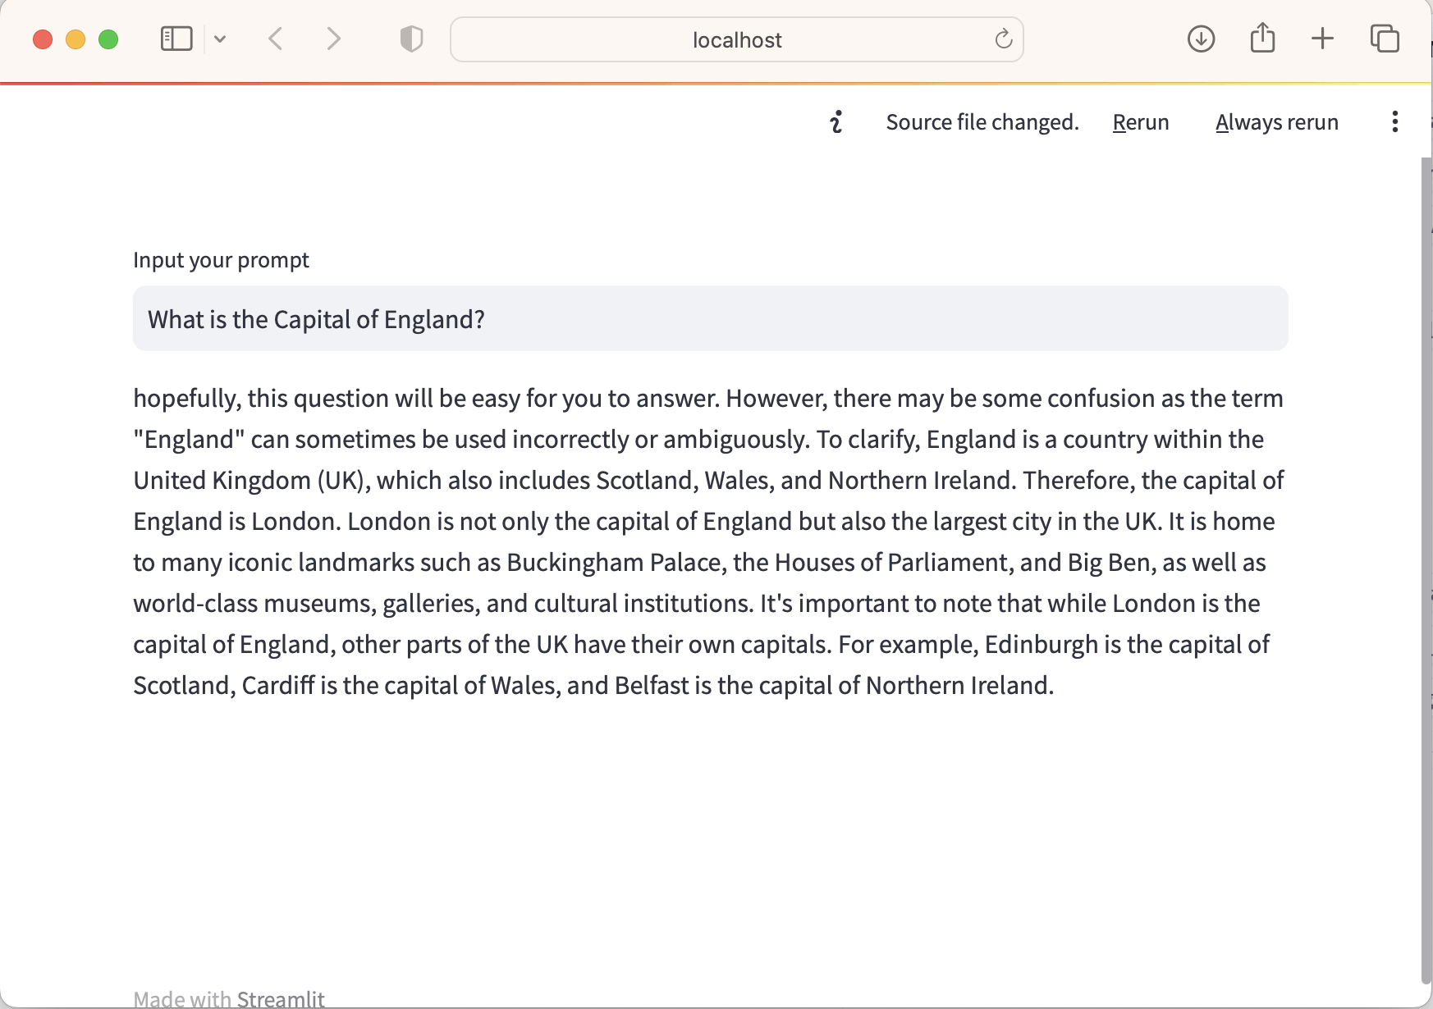1433x1009 pixels.
Task: Click the green fullscreen window button
Action: tap(108, 39)
